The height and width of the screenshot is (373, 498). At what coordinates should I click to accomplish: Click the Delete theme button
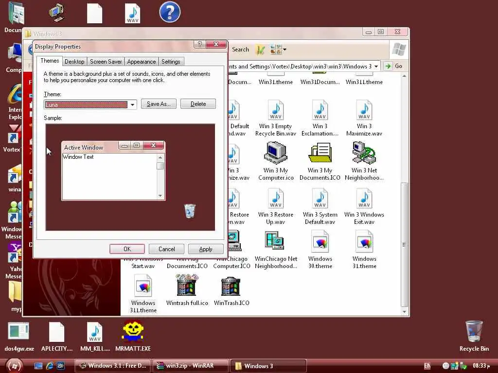198,104
